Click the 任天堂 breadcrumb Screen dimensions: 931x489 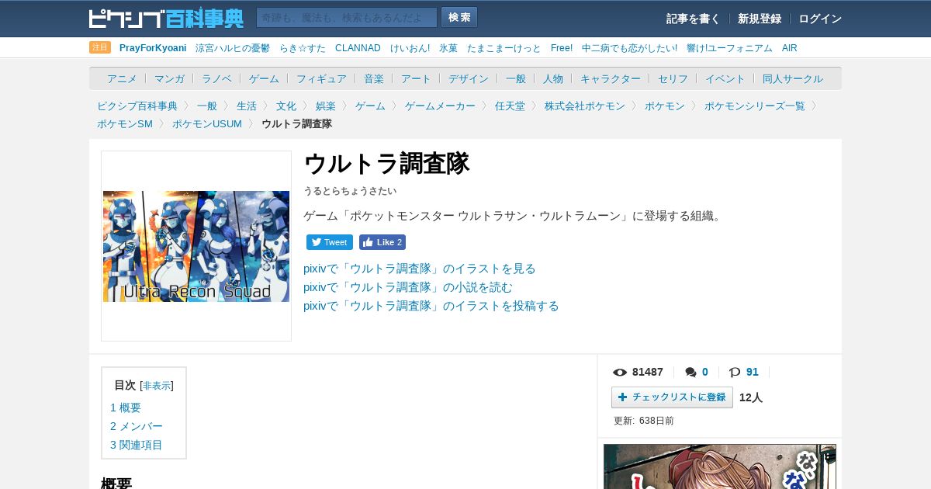coord(510,106)
